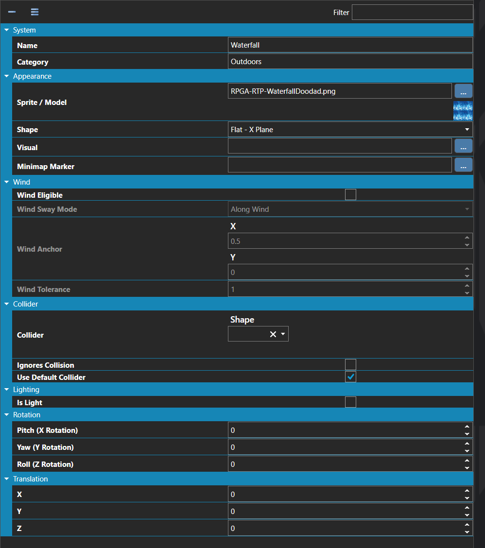485x548 pixels.
Task: Collapse the Translation section
Action: (x=7, y=479)
